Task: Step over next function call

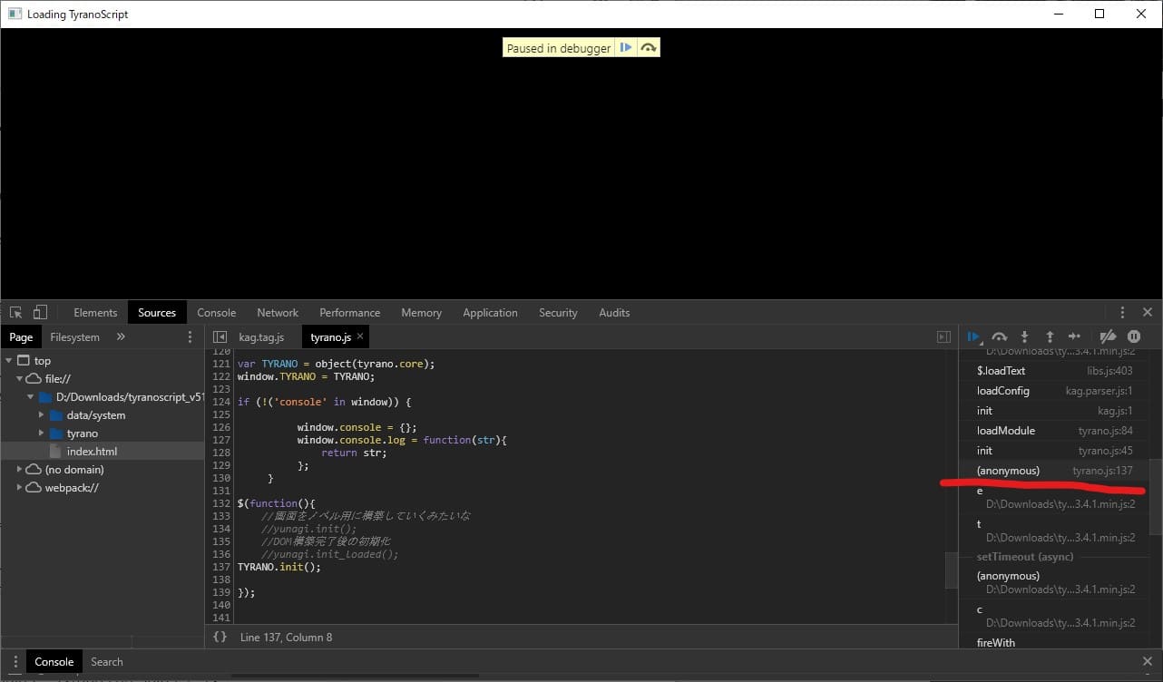Action: coord(999,336)
